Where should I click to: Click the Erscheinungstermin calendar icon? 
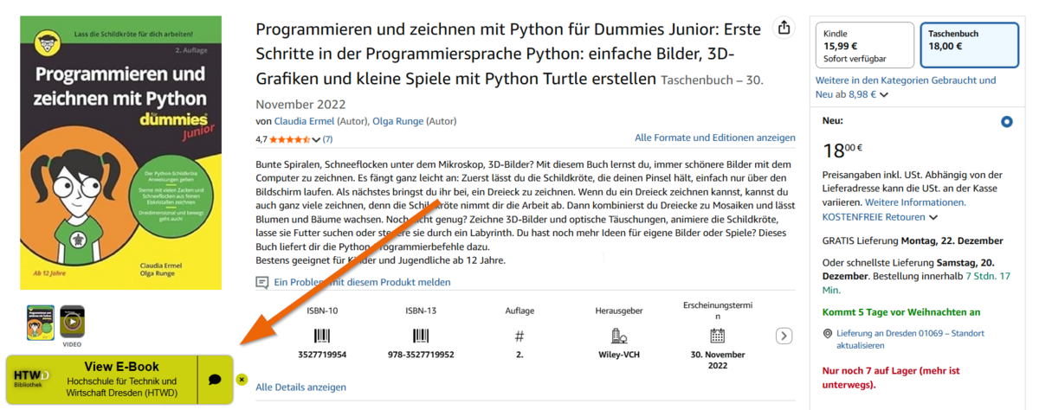tap(717, 336)
